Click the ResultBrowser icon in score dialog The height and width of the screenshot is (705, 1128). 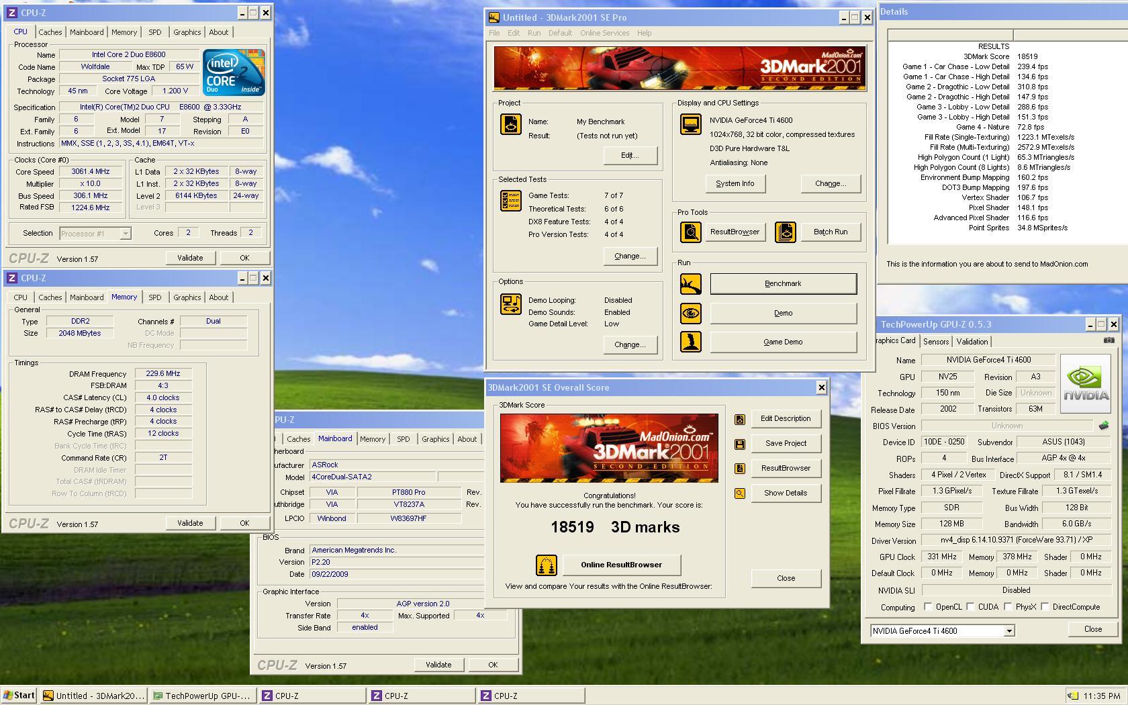coord(739,469)
